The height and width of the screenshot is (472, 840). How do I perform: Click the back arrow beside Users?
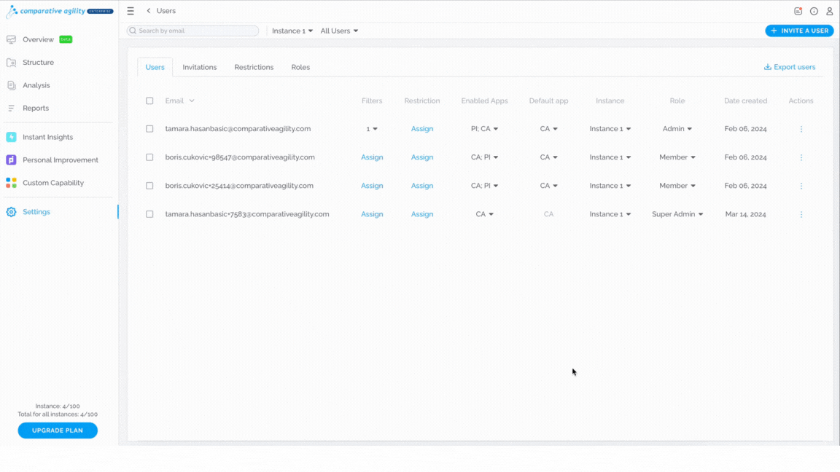click(149, 11)
